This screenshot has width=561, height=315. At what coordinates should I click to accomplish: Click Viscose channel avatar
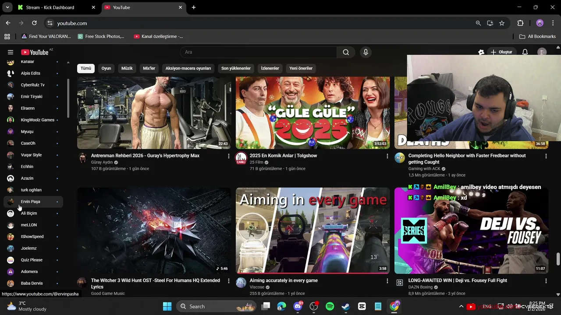click(241, 283)
